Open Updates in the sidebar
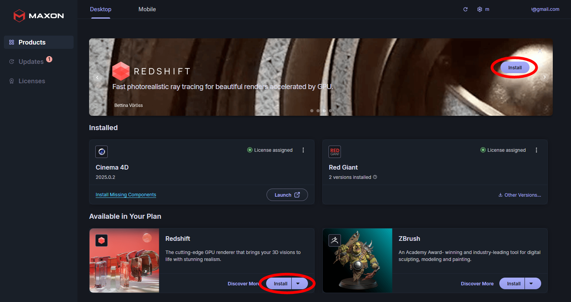The height and width of the screenshot is (302, 571). click(x=31, y=62)
